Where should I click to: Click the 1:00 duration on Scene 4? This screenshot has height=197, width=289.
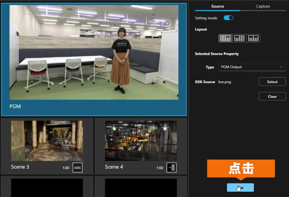[x=160, y=168]
